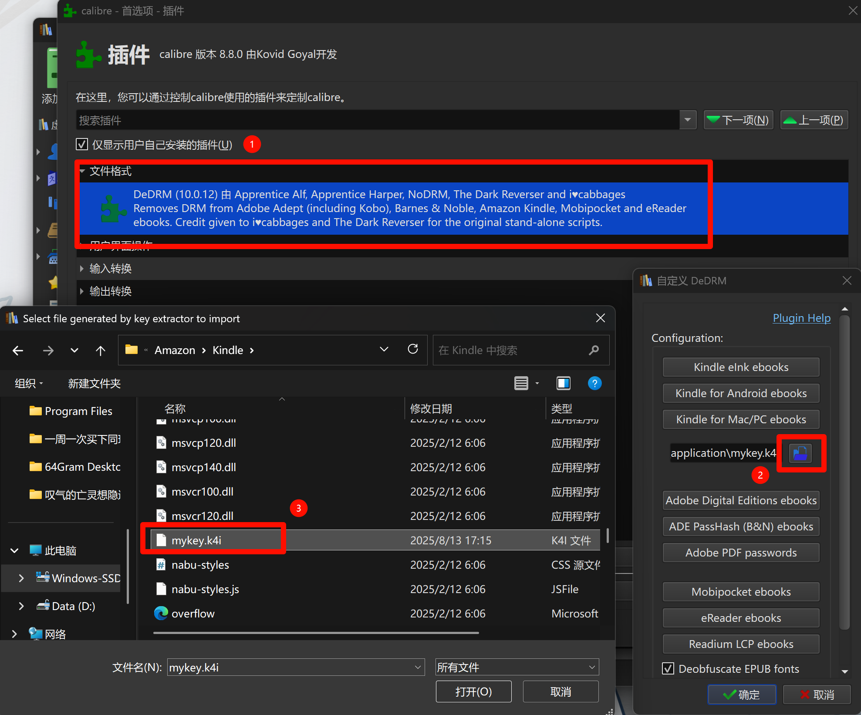Expand the Network tree node

(x=14, y=634)
